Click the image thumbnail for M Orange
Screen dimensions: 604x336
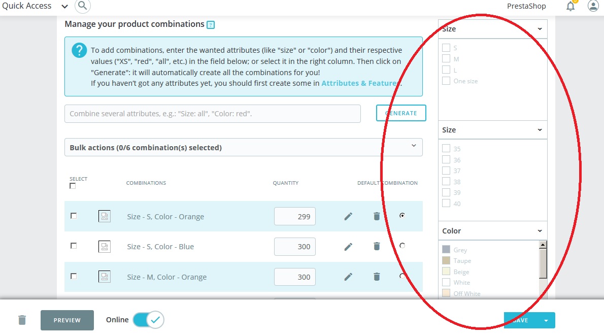[105, 276]
